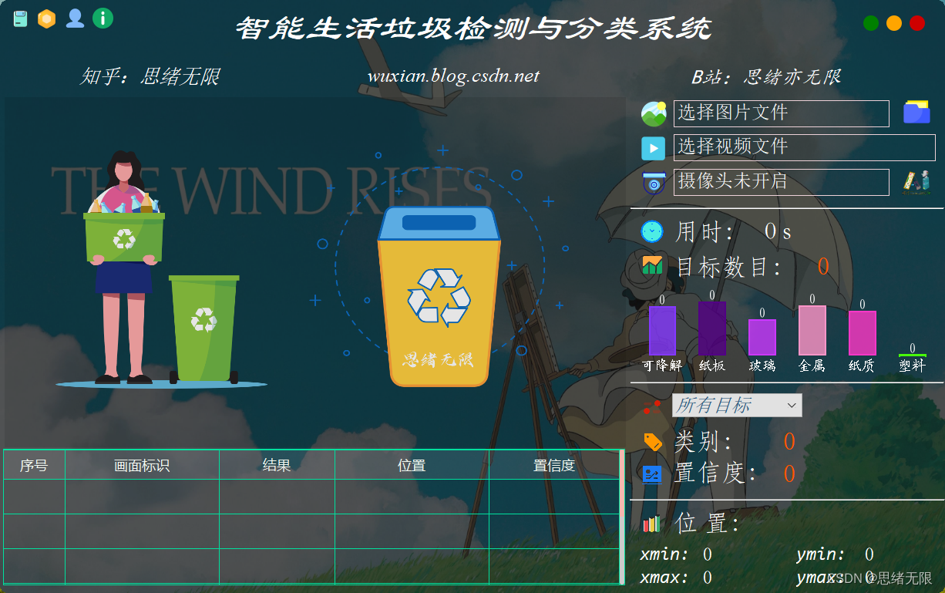Click the B站：思绪亦无限 text
Viewport: 945px width, 593px height.
(x=765, y=77)
